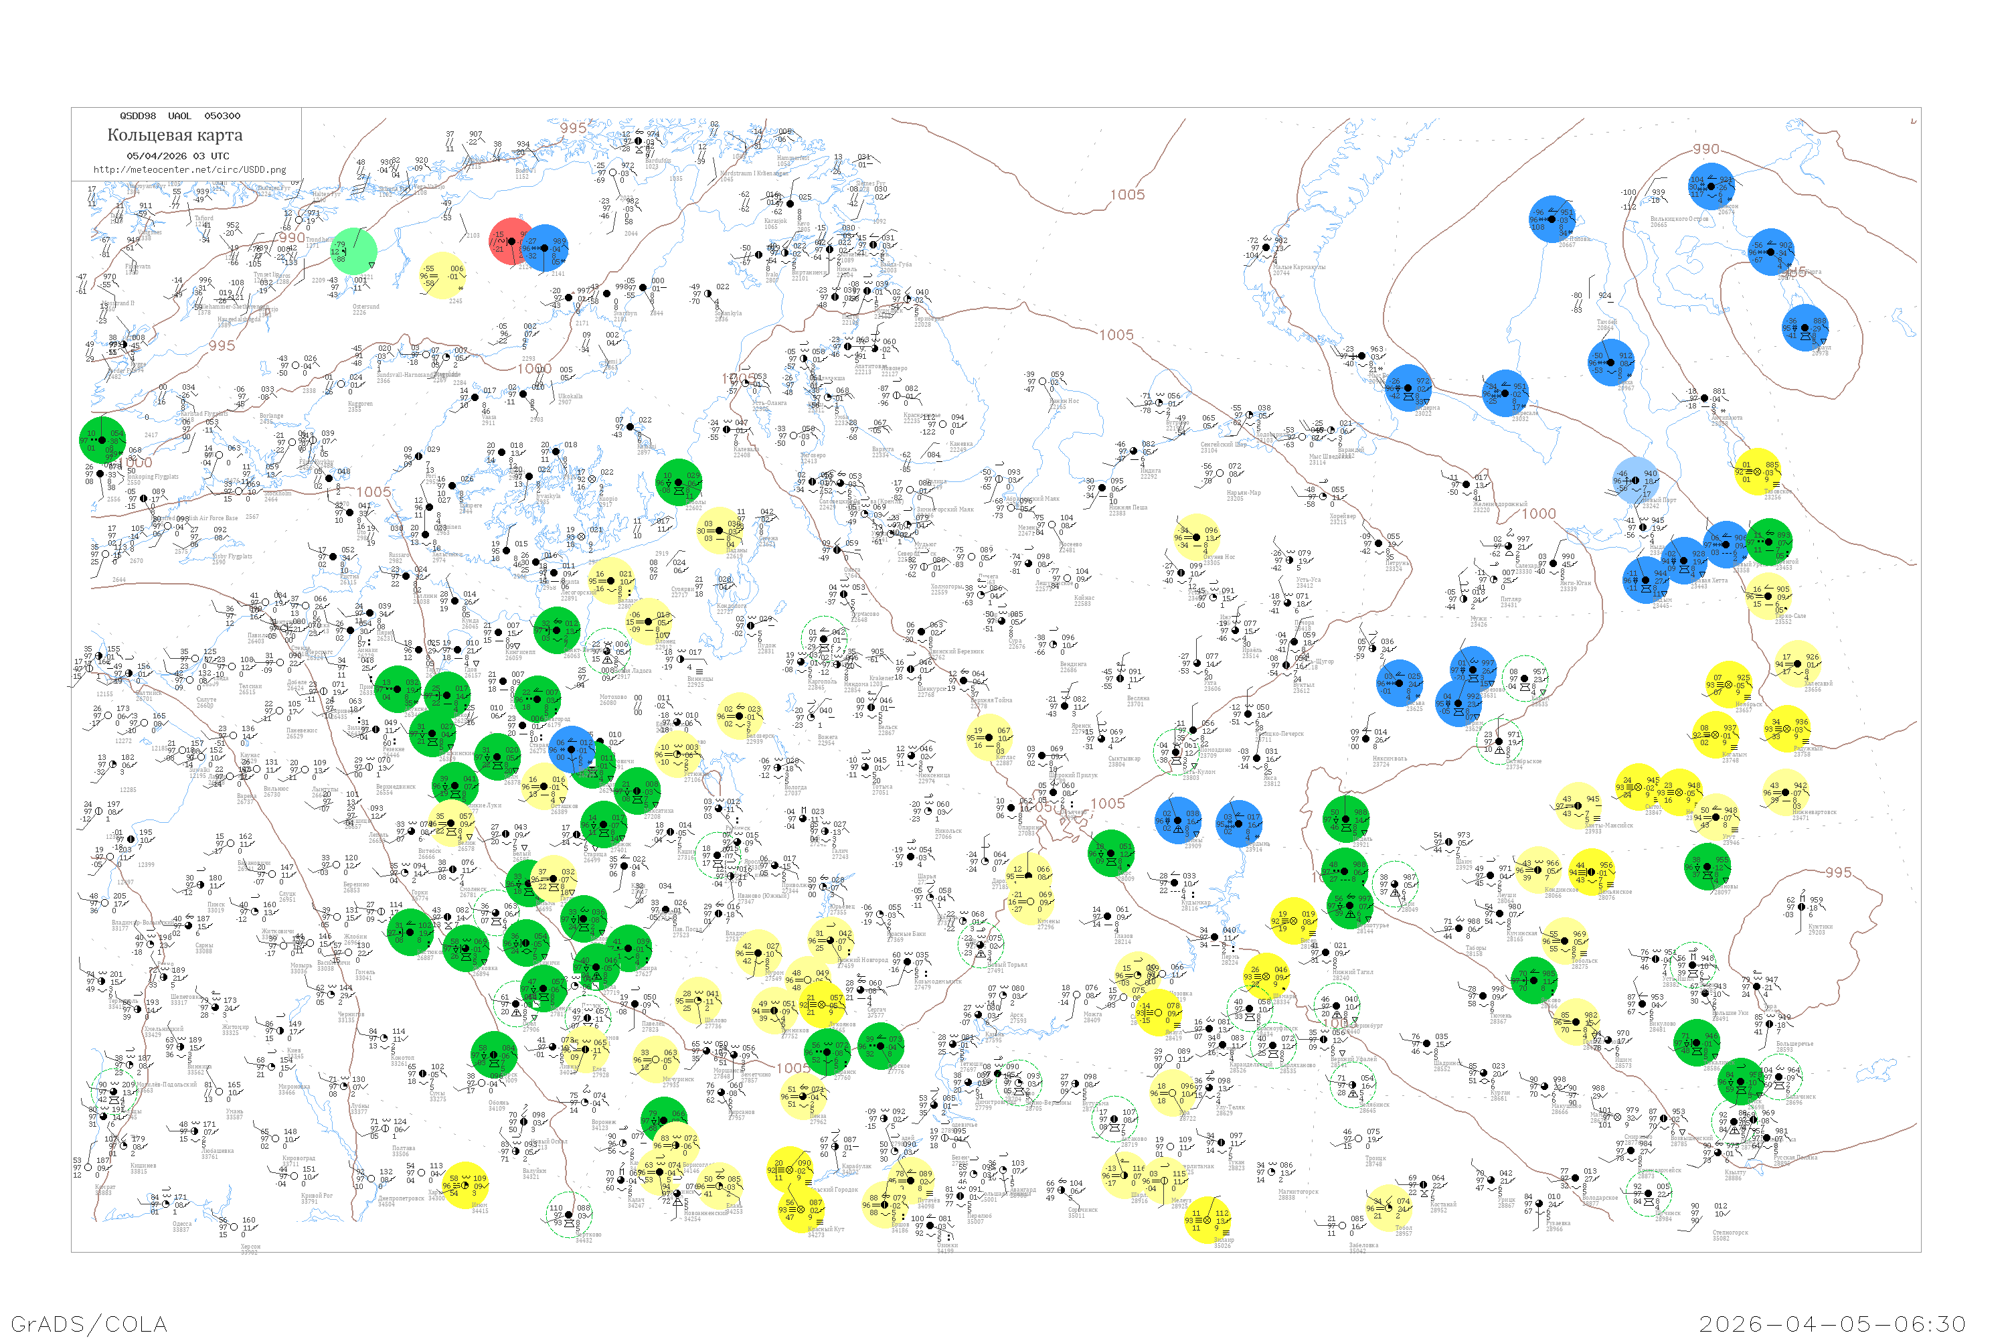
Task: Click the GrADS/COLA label at bottom left
Action: (89, 1324)
